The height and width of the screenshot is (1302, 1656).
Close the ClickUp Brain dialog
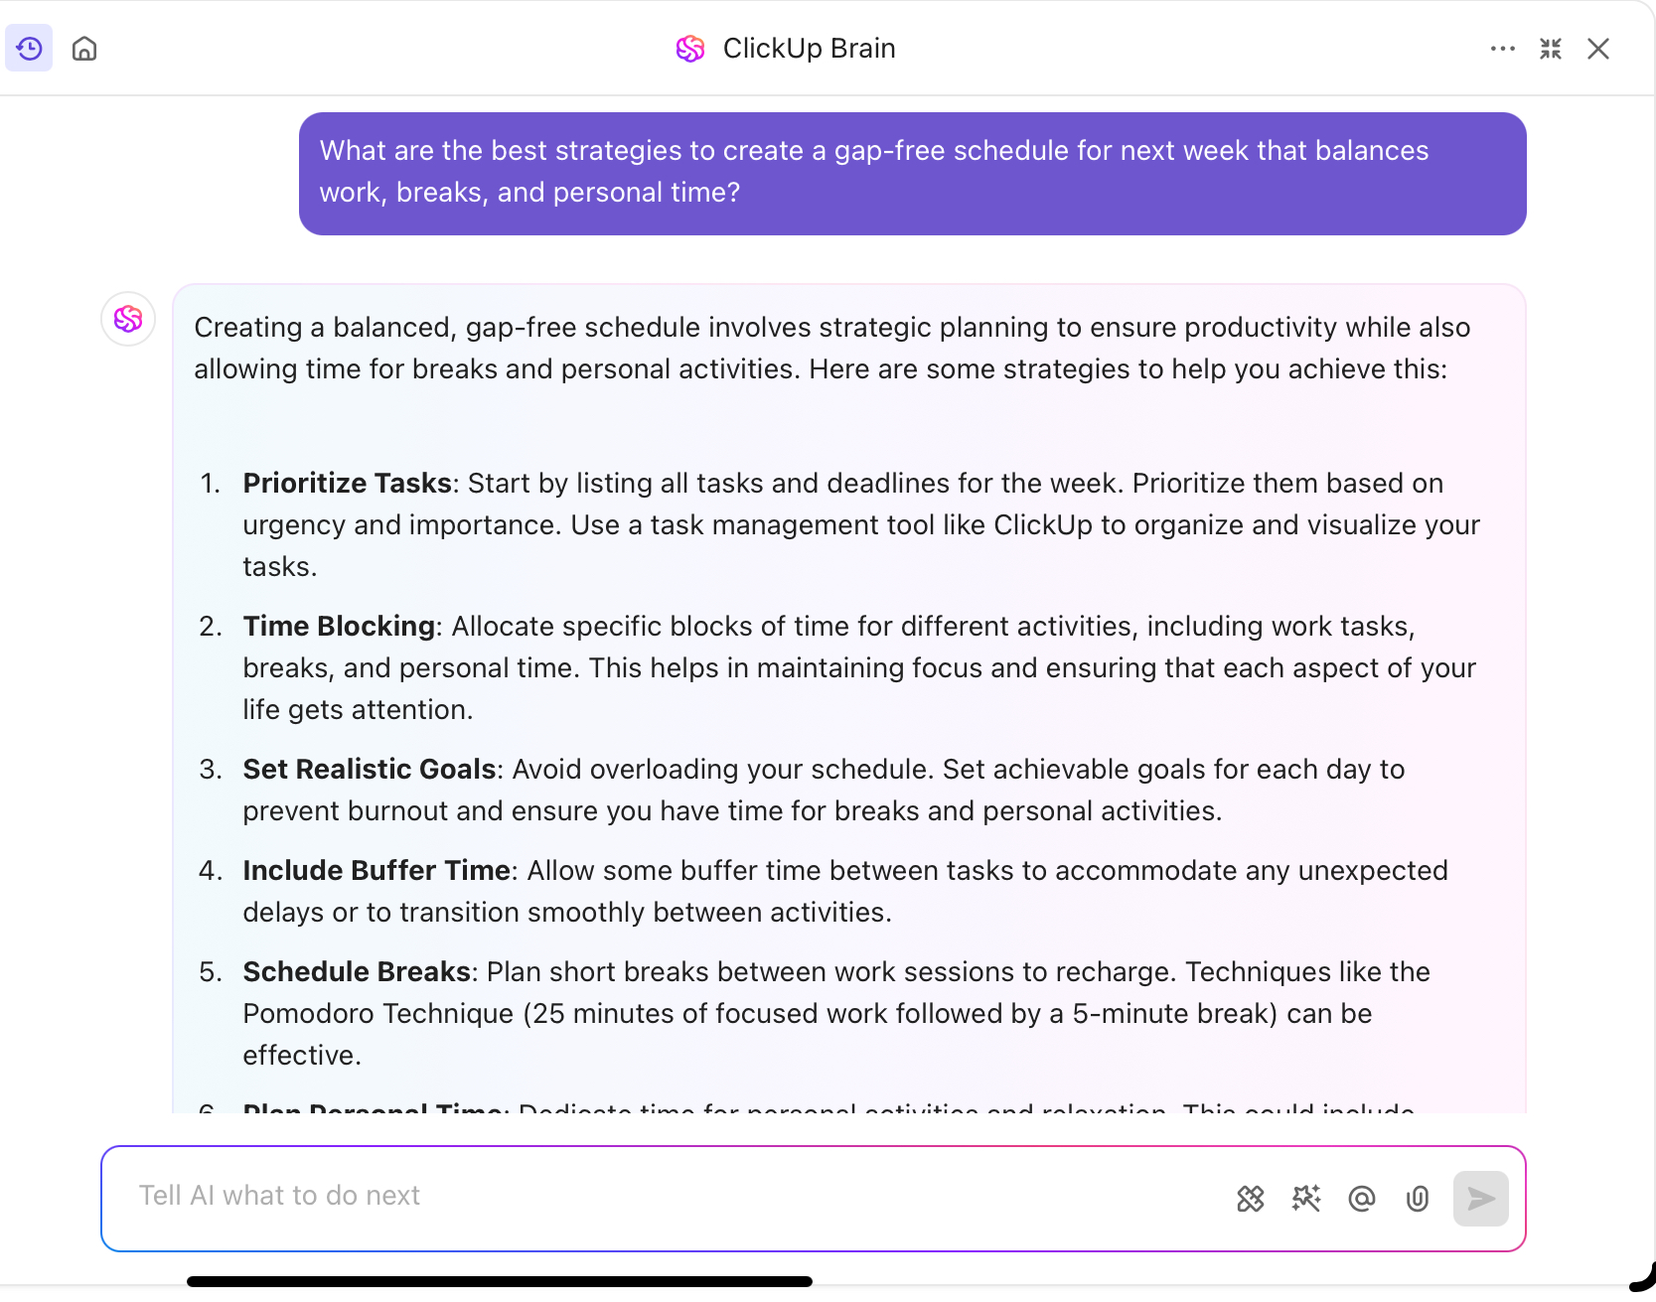coord(1597,48)
